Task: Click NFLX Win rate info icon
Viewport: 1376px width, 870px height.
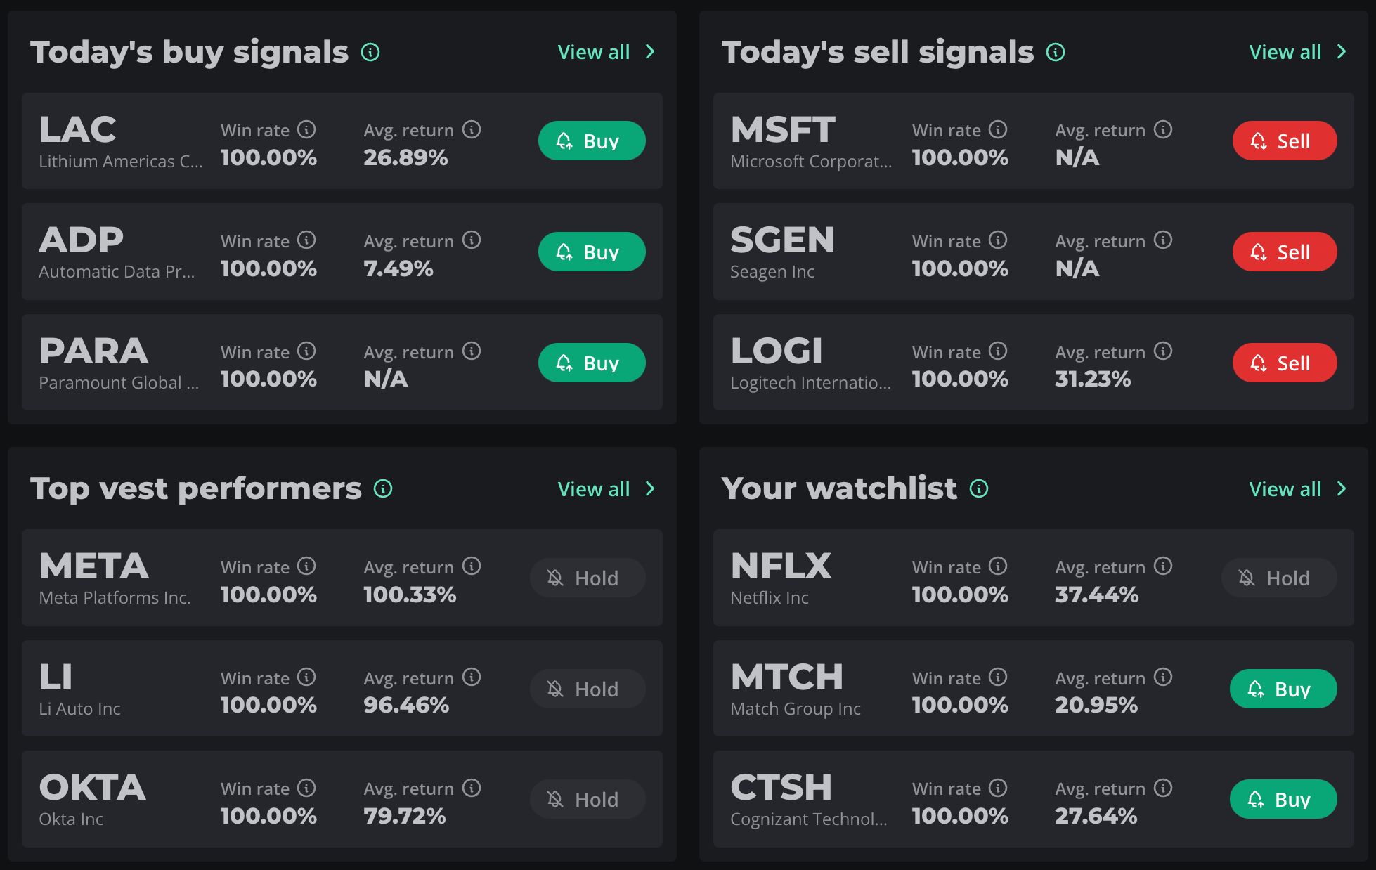Action: (x=998, y=566)
